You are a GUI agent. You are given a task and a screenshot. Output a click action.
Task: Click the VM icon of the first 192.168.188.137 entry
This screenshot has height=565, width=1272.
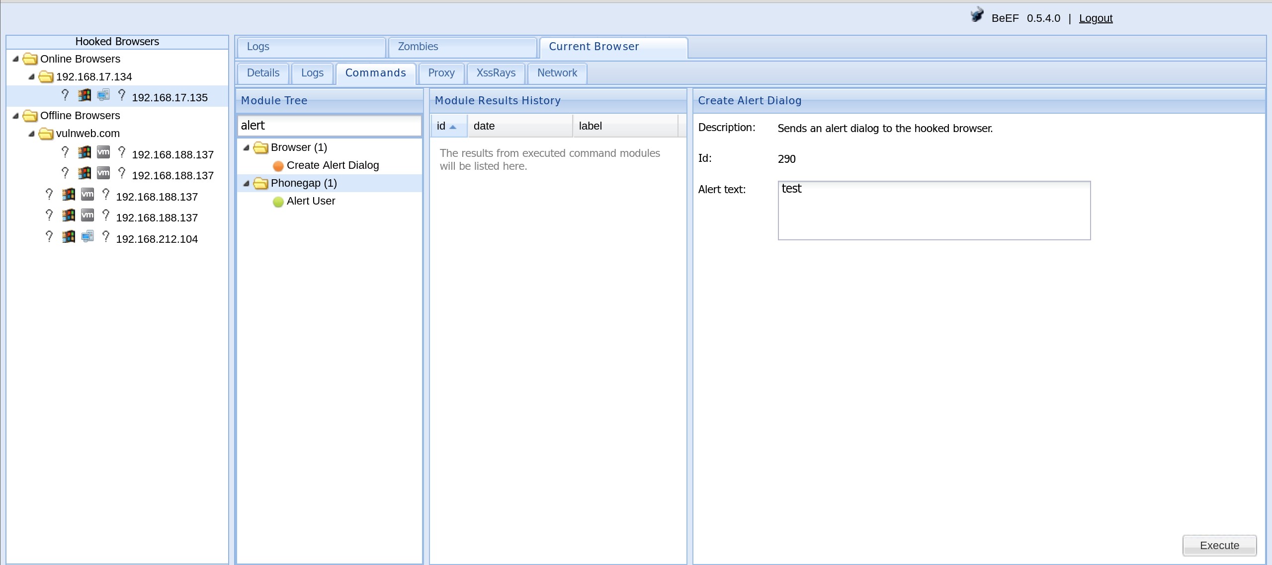pyautogui.click(x=103, y=152)
